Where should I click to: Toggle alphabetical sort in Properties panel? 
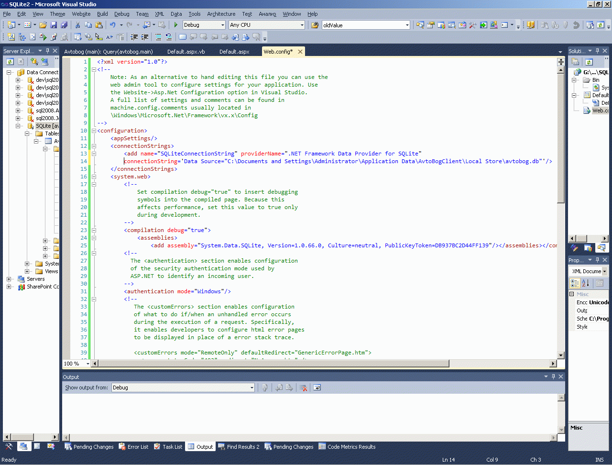[586, 283]
